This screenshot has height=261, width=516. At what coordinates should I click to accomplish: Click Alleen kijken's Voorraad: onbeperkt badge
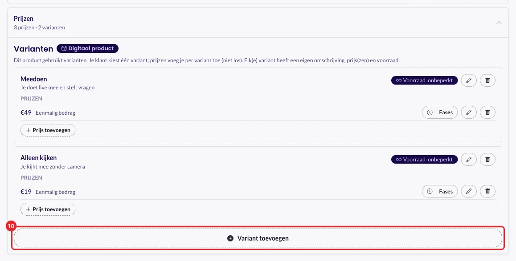click(425, 160)
